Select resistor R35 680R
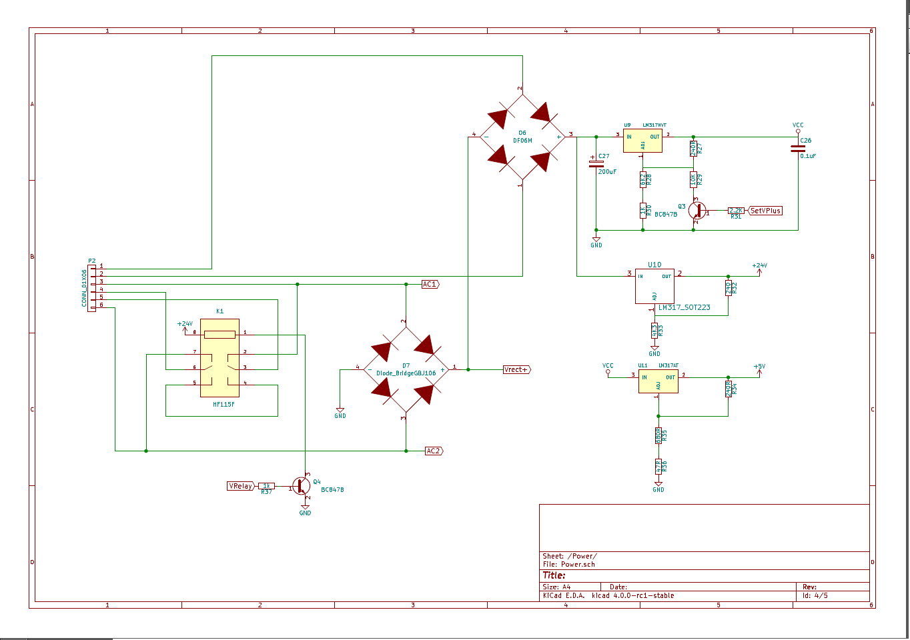 (658, 435)
